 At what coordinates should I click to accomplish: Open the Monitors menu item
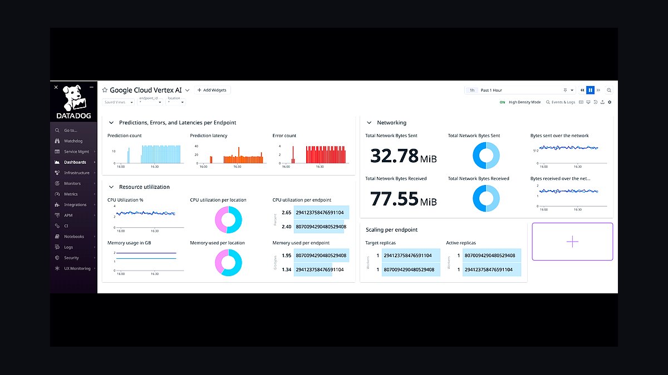pyautogui.click(x=75, y=183)
